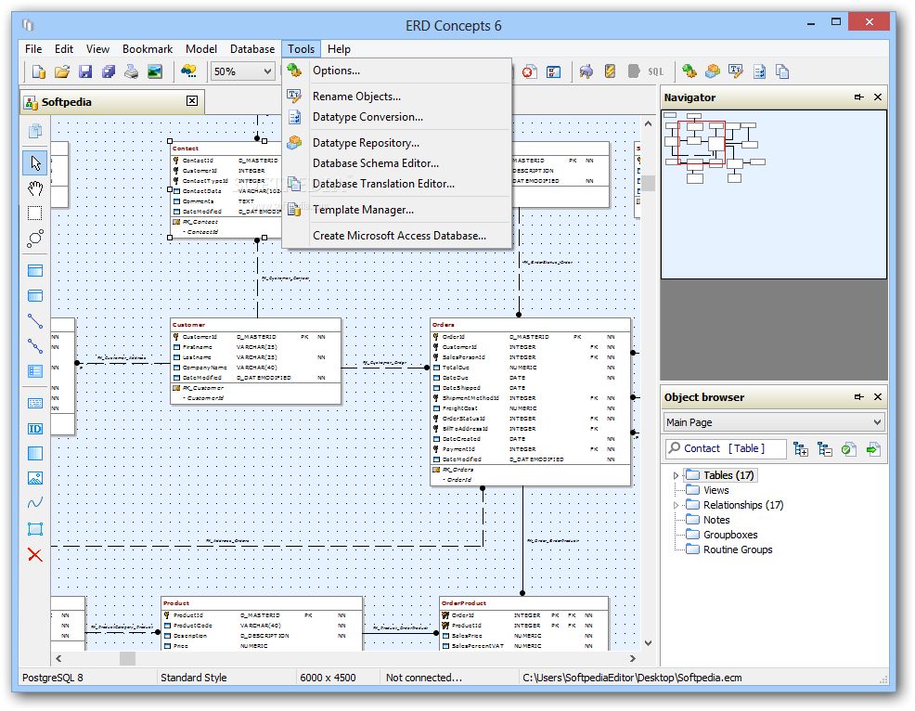915x711 pixels.
Task: Click the Open folder toolbar icon
Action: (x=62, y=71)
